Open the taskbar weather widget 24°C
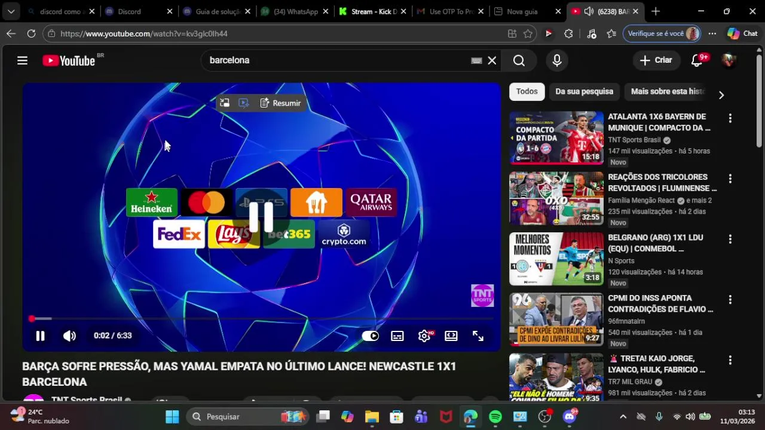 click(x=39, y=417)
